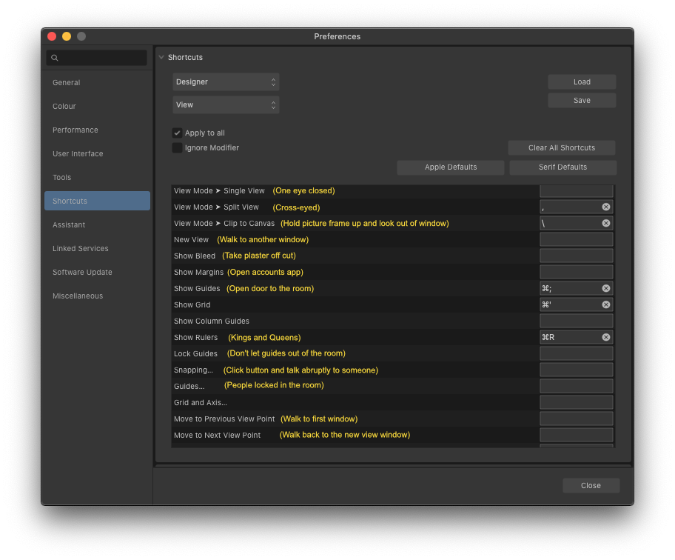Delete the View Mode Split View shortcut

point(605,207)
